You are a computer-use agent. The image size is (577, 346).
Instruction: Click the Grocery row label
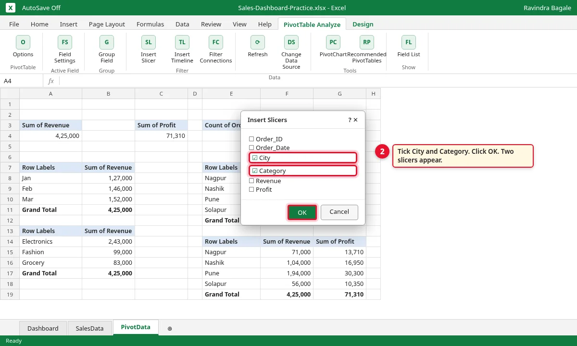(51, 262)
